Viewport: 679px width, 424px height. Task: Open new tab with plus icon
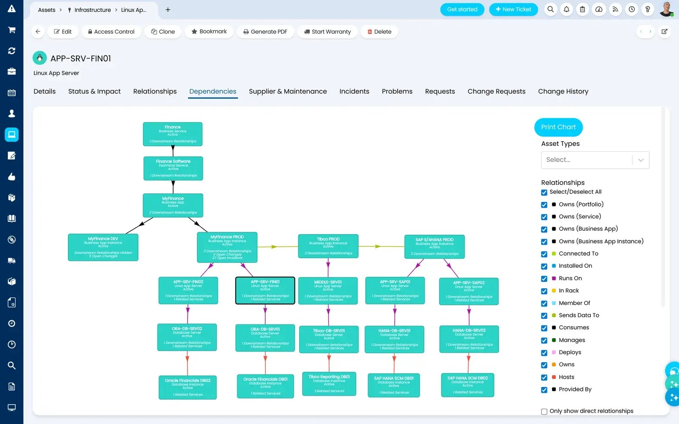tap(168, 10)
